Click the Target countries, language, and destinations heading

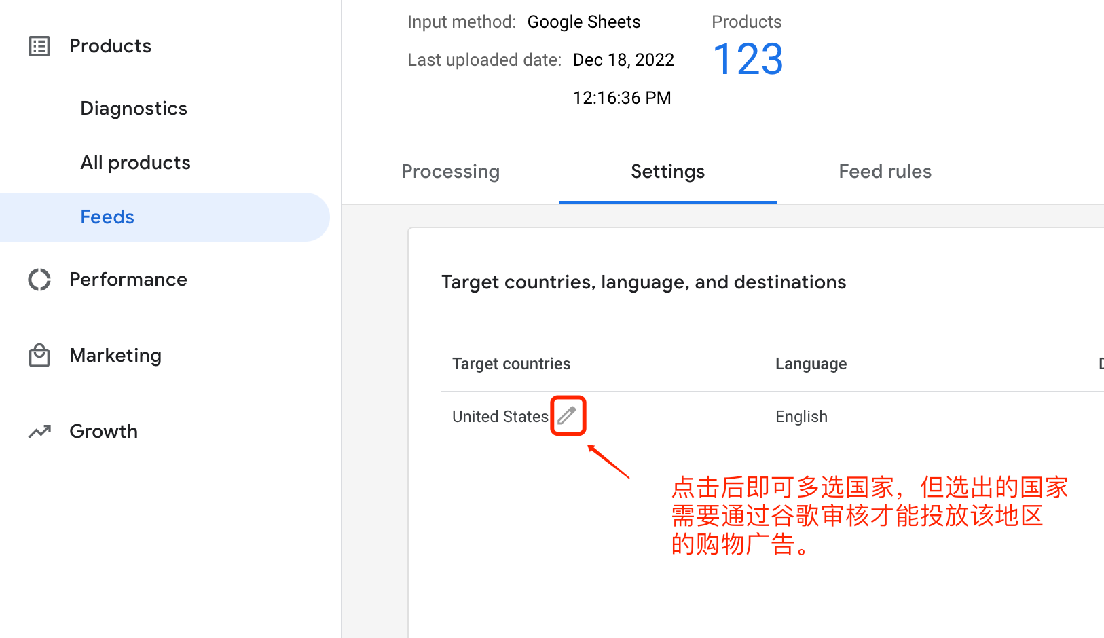(644, 282)
